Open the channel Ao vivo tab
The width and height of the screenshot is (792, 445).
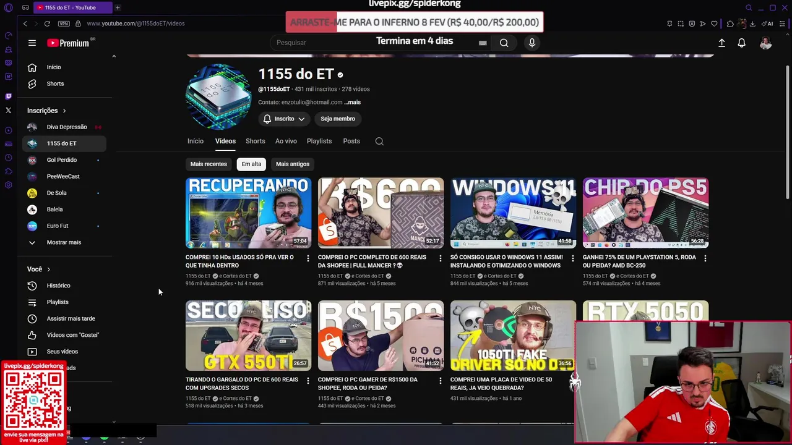(x=286, y=141)
